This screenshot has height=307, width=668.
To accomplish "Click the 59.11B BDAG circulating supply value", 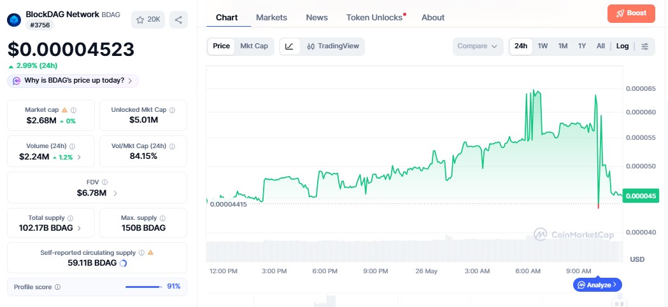I will coord(92,263).
